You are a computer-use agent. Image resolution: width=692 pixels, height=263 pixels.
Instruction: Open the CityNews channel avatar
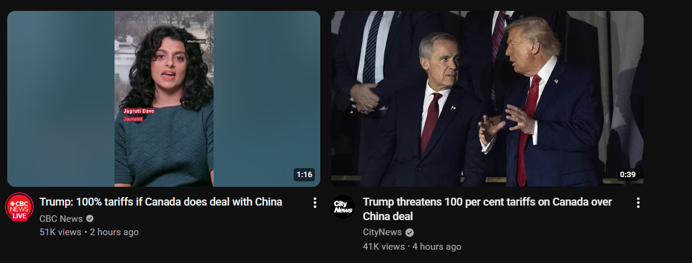point(343,207)
